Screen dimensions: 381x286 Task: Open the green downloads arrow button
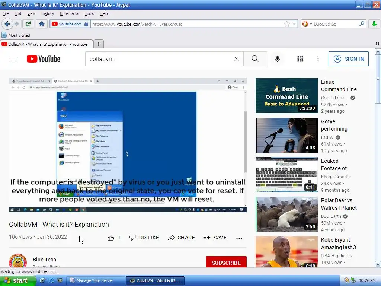click(x=374, y=24)
